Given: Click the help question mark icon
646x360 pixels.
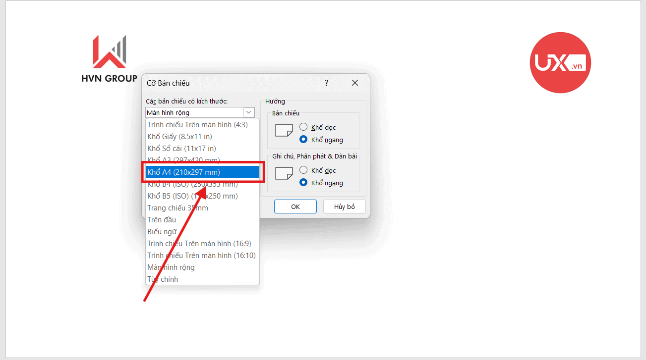Looking at the screenshot, I should pyautogui.click(x=326, y=83).
